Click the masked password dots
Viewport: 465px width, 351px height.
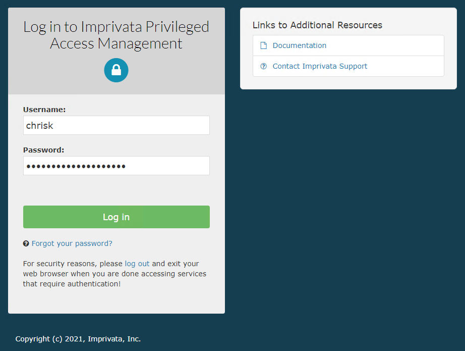point(76,166)
